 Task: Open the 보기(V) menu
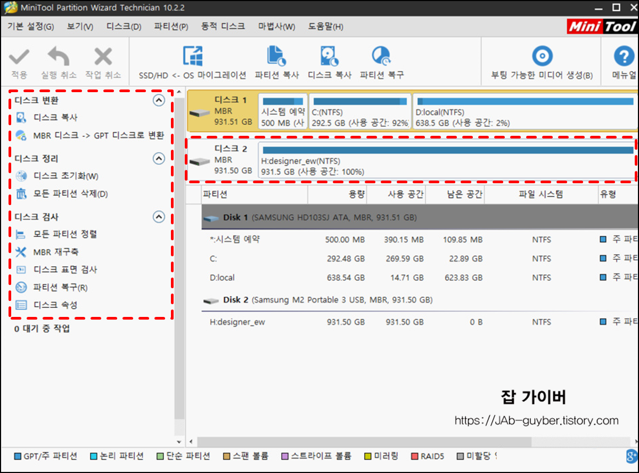80,27
